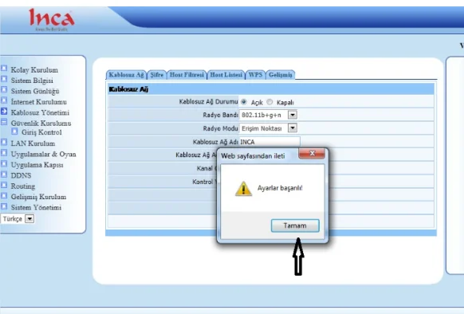The image size is (464, 314).
Task: Collapse the Güvenlik Kurulumu minus icon
Action: (x=4, y=122)
